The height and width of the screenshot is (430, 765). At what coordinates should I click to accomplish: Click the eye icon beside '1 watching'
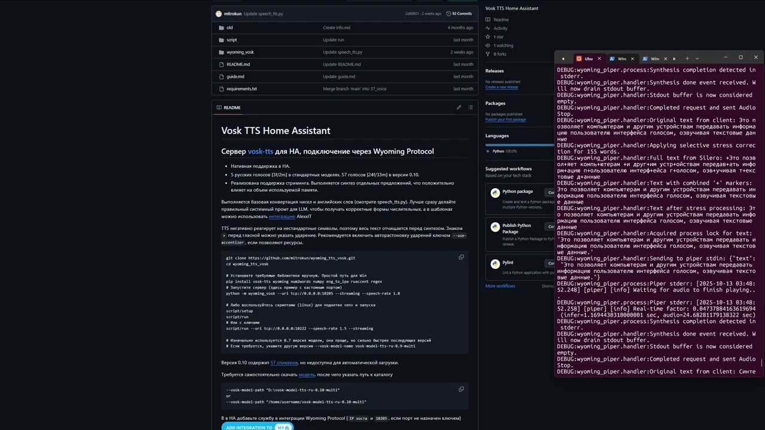pyautogui.click(x=488, y=45)
